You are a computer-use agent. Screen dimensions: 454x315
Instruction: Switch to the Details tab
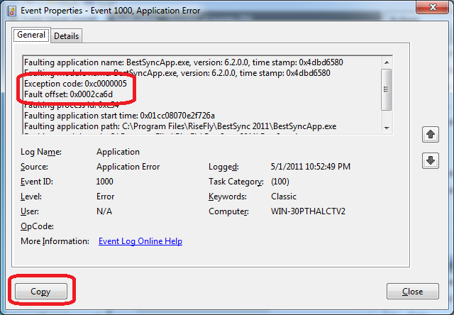pos(66,36)
